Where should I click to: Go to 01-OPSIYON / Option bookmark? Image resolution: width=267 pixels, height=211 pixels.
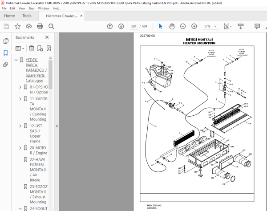pyautogui.click(x=39, y=89)
